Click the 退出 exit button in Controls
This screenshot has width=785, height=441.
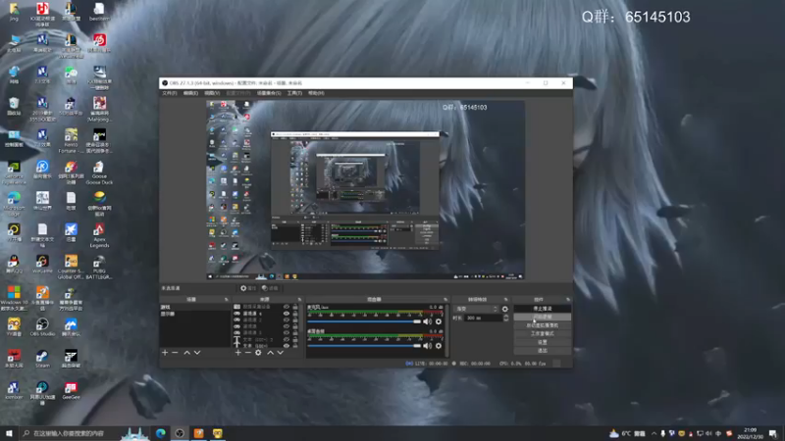pyautogui.click(x=543, y=351)
